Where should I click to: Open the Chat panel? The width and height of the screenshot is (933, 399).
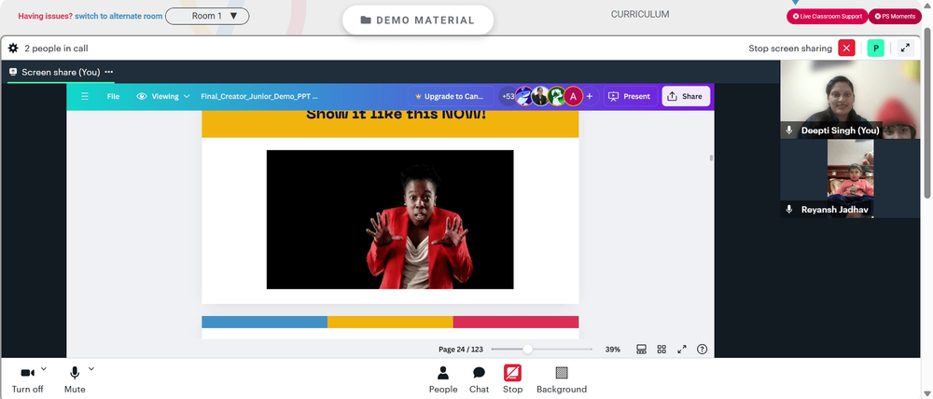479,379
